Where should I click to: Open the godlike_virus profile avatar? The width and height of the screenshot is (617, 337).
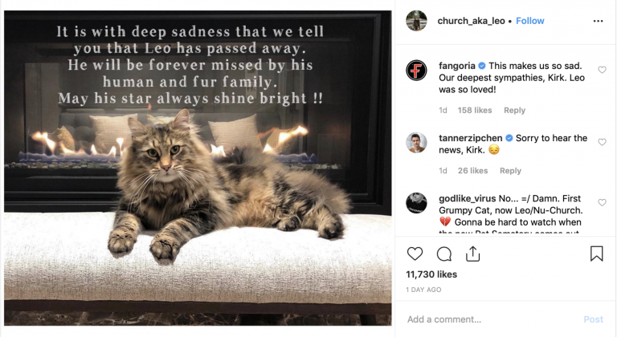[x=416, y=203]
